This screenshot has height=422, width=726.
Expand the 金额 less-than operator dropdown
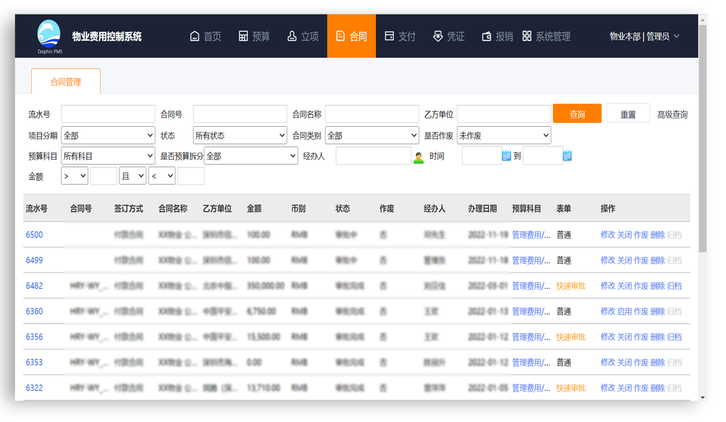point(162,176)
